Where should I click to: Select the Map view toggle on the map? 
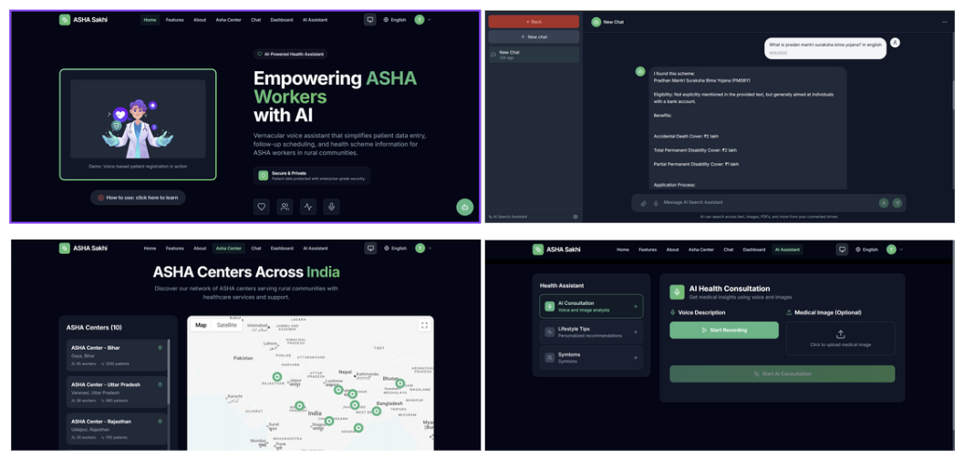(x=201, y=325)
